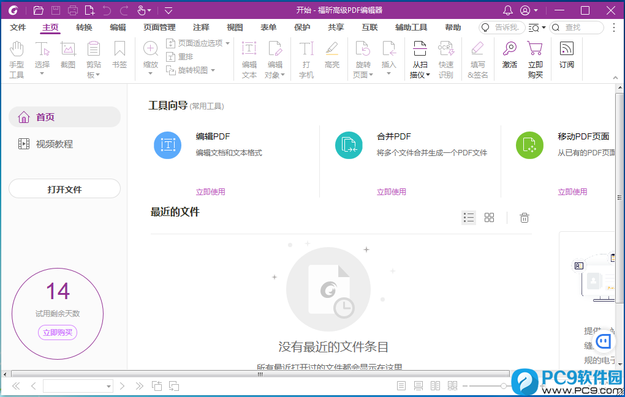
Task: Enable continuous facing view mode
Action: (x=452, y=385)
